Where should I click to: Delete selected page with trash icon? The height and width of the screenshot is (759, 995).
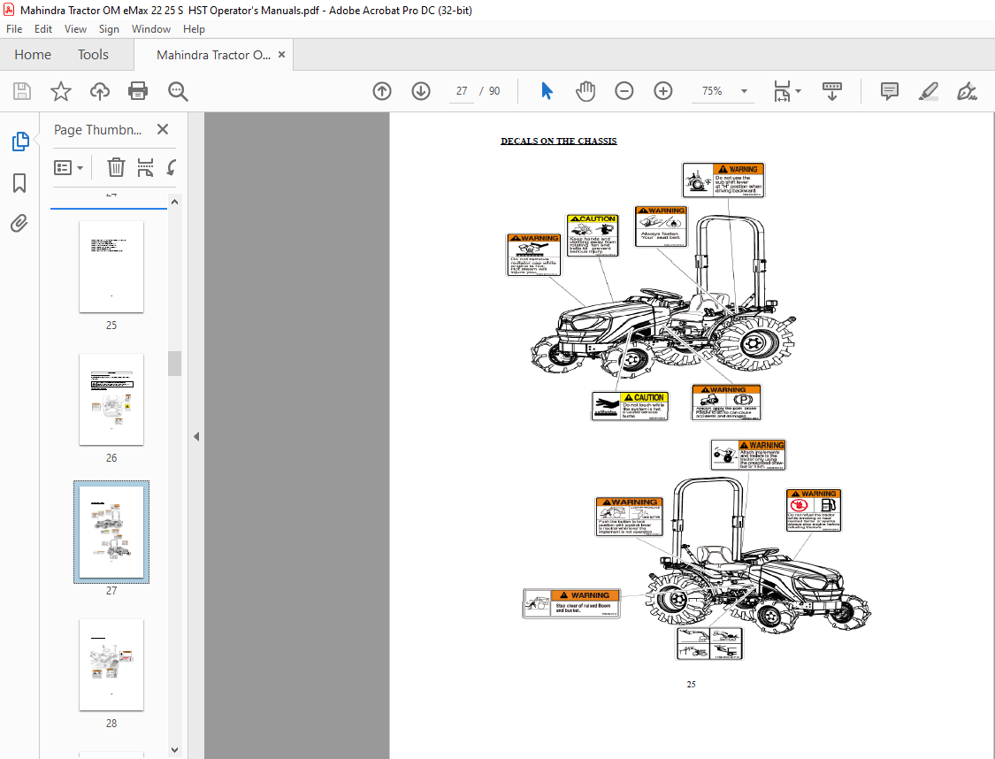(x=116, y=167)
